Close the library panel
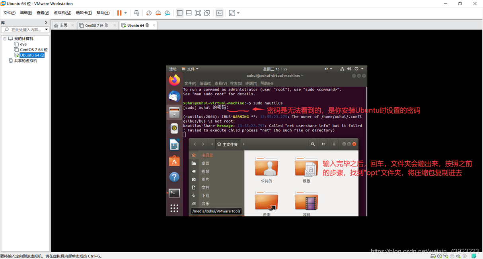Viewport: 483px width, 259px height. [x=46, y=23]
